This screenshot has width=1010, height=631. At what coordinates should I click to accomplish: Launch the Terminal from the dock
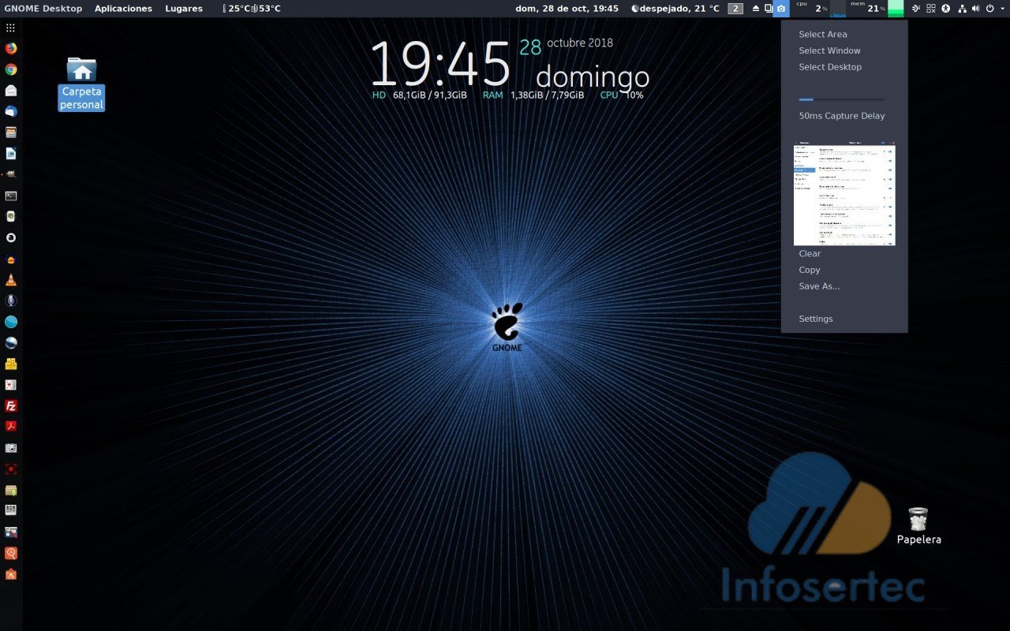click(11, 196)
